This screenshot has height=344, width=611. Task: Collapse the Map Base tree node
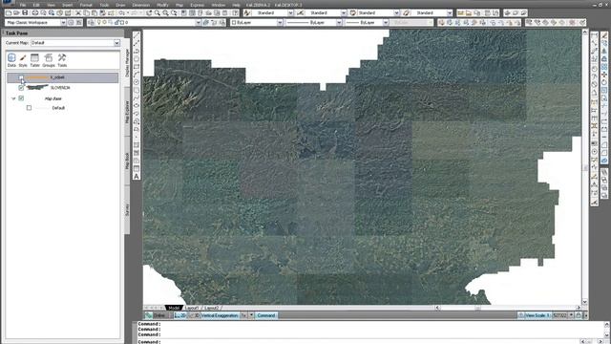tap(13, 98)
